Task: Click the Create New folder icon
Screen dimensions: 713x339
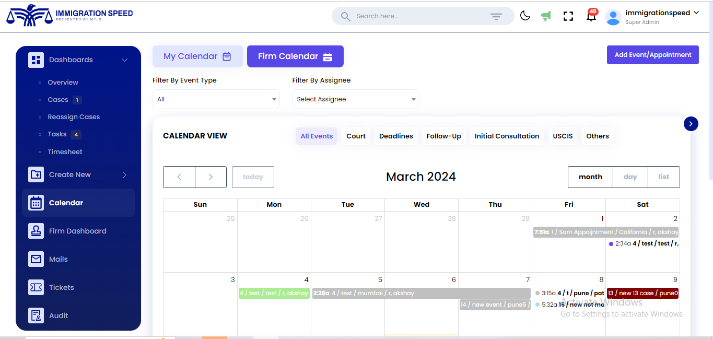Action: [x=36, y=174]
